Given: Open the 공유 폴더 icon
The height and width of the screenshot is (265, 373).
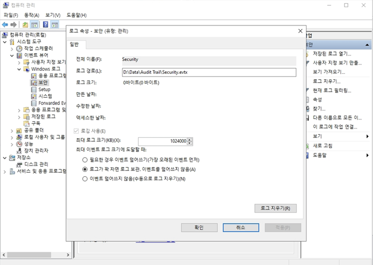Looking at the screenshot, I should pyautogui.click(x=19, y=131).
